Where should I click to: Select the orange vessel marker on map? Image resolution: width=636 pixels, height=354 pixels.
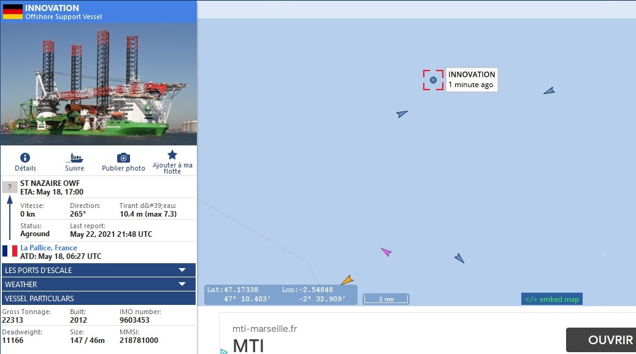[347, 280]
